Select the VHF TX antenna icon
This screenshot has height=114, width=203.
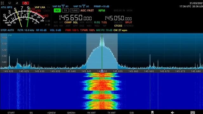(84, 6)
